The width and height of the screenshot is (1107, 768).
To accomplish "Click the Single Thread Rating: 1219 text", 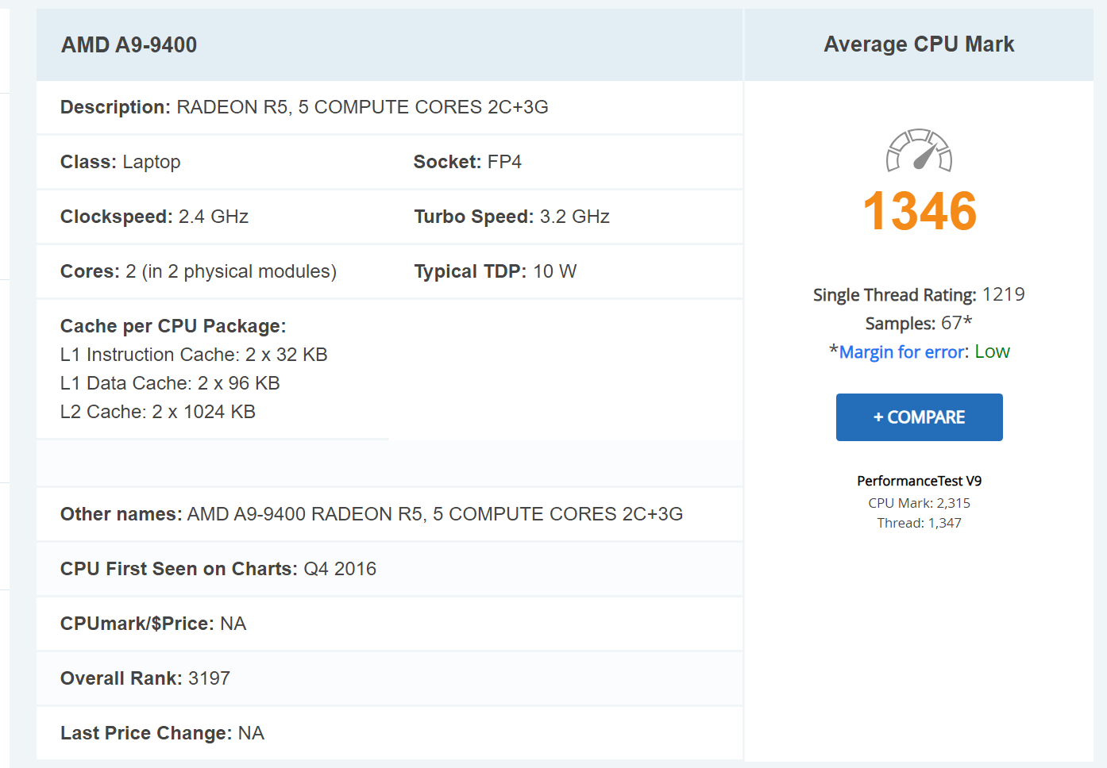I will [919, 295].
